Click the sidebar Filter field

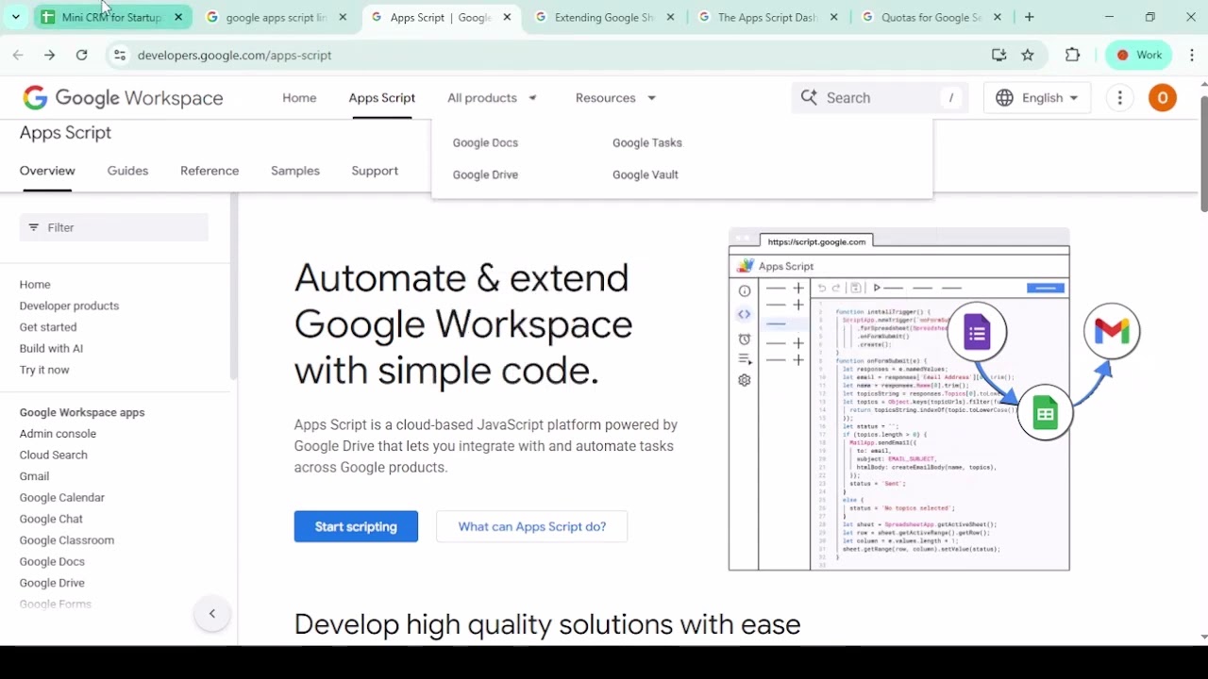click(114, 227)
